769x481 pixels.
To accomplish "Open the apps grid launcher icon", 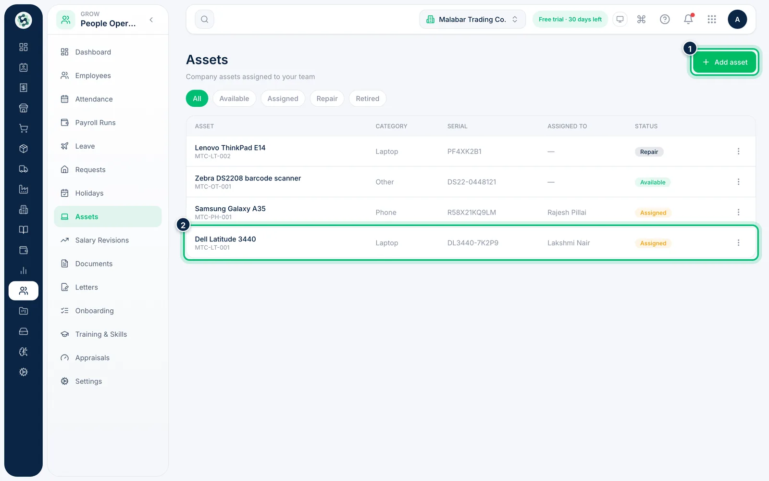I will [712, 19].
